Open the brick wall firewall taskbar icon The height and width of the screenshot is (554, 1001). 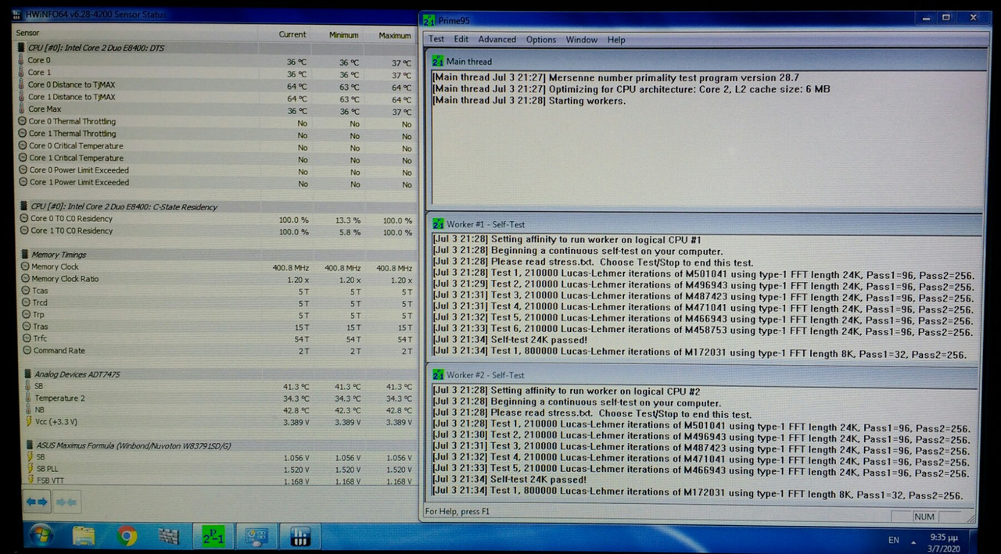[x=169, y=537]
